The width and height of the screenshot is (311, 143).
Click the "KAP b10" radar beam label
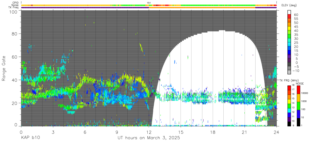(x=30, y=138)
